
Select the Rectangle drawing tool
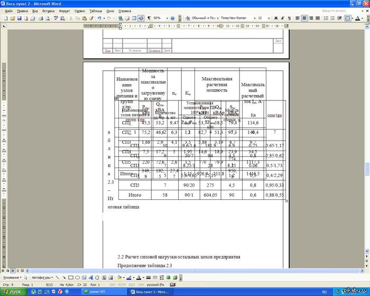click(x=70, y=277)
